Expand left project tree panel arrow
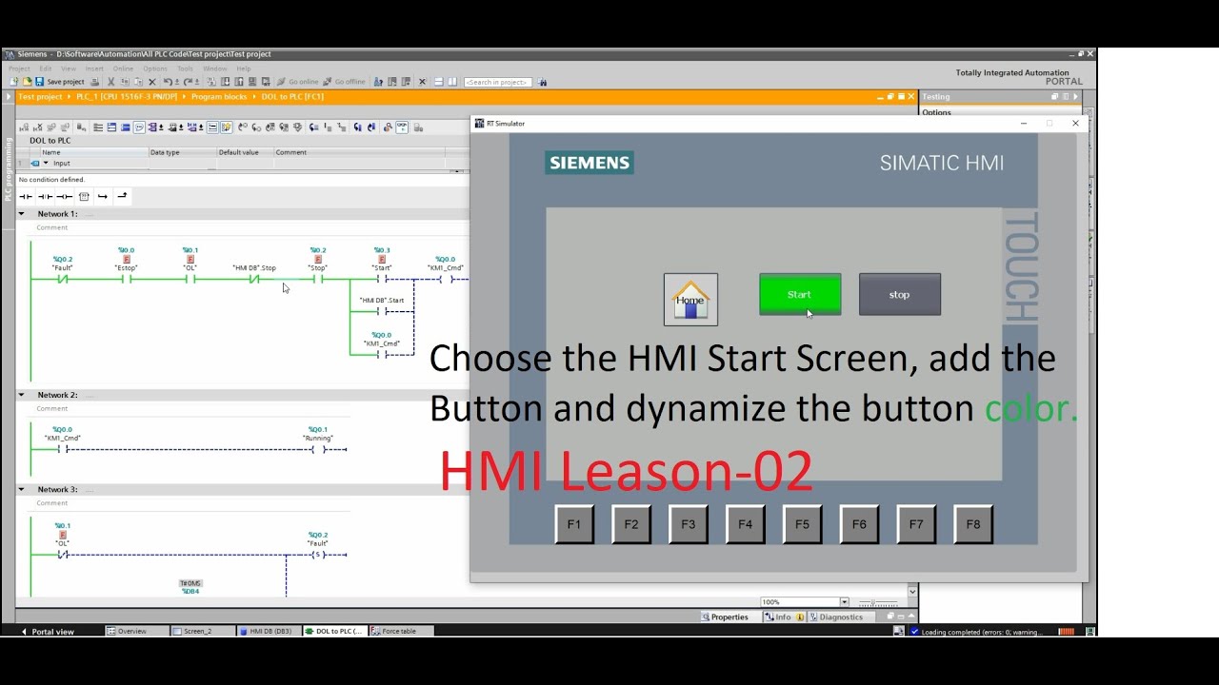 tap(9, 96)
